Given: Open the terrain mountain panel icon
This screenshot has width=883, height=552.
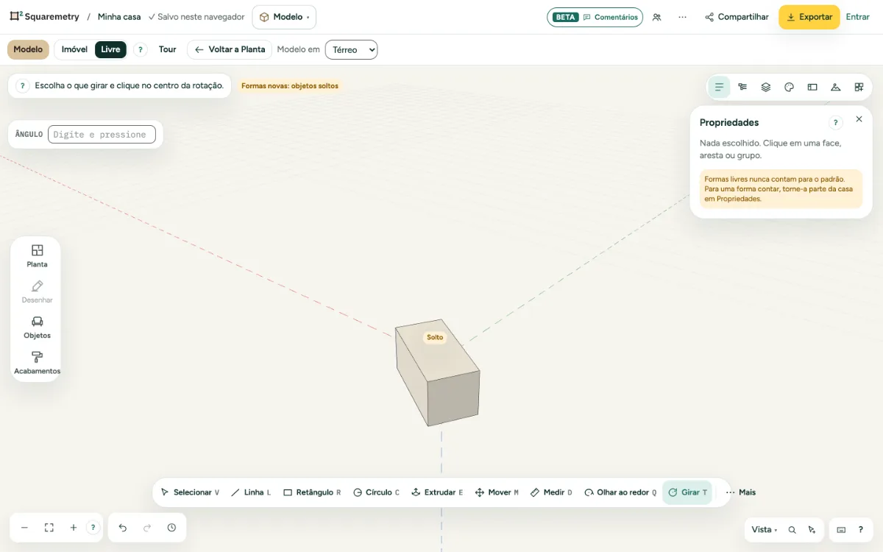Looking at the screenshot, I should pyautogui.click(x=836, y=87).
